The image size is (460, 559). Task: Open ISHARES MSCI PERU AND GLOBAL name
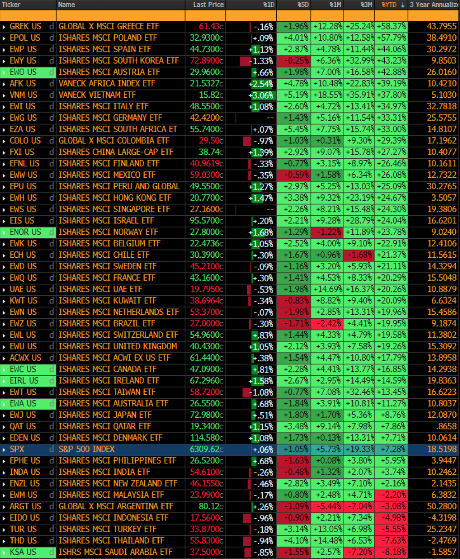(x=119, y=187)
